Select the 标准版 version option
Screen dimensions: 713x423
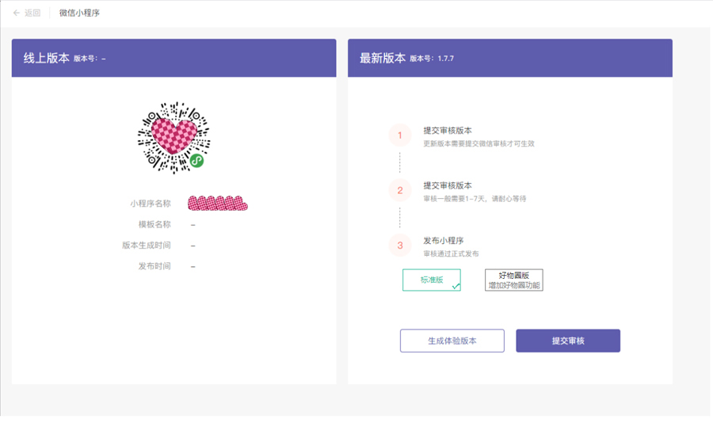click(x=432, y=280)
